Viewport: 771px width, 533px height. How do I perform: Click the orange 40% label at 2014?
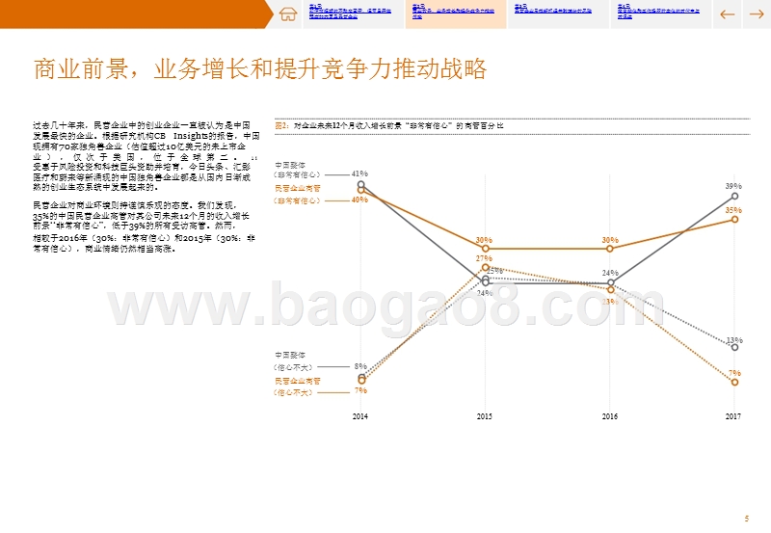click(359, 200)
